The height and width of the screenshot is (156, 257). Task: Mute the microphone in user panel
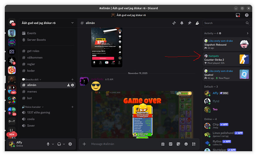click(48, 144)
